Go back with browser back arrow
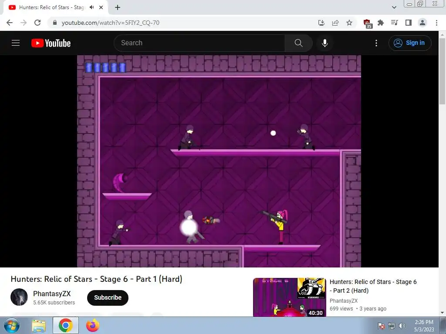This screenshot has height=334, width=446. click(x=10, y=23)
